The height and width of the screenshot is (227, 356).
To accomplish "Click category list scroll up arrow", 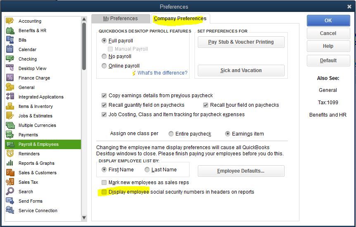I will point(84,19).
